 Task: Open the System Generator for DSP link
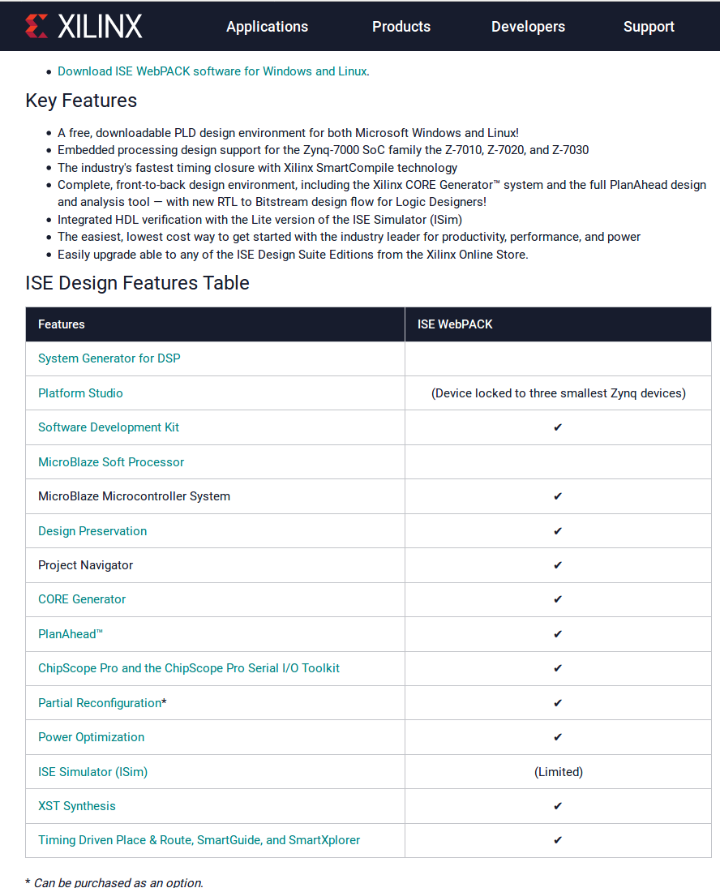109,358
